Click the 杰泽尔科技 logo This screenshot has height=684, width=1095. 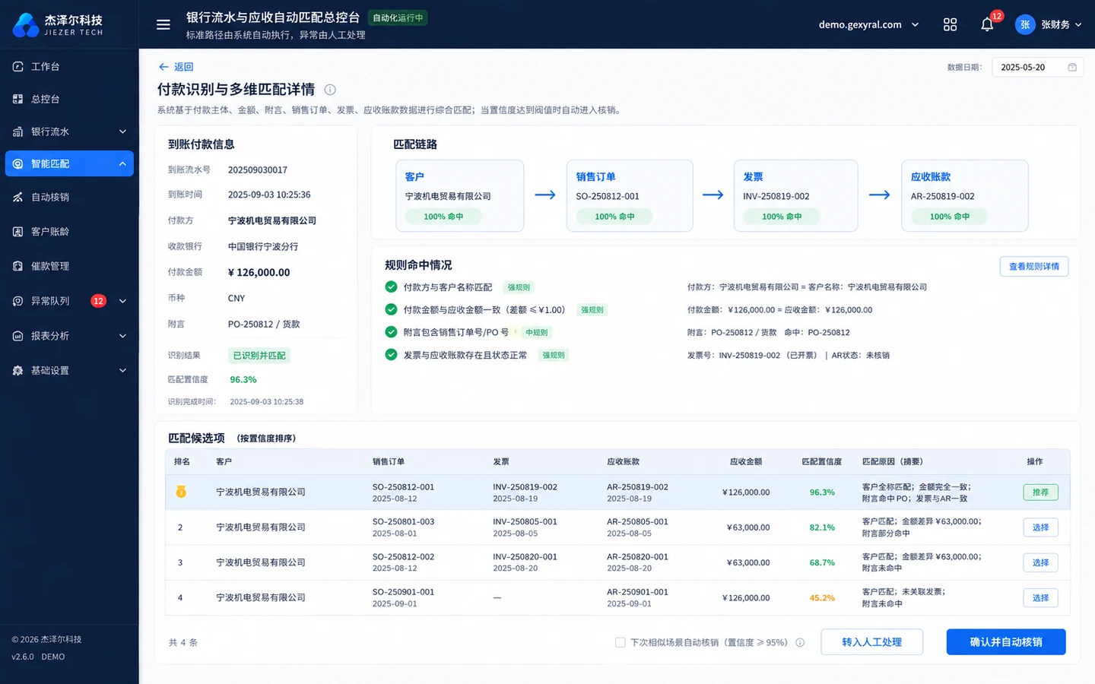[58, 24]
